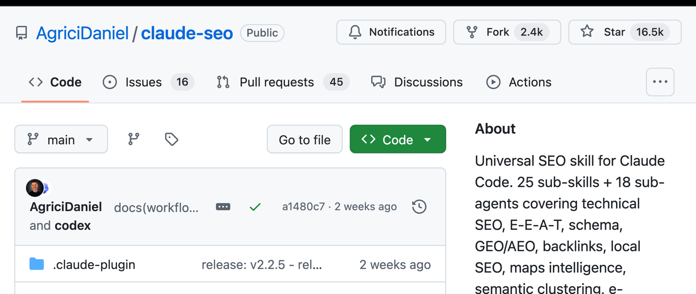Open the docs(workflo... commit message
The width and height of the screenshot is (696, 294).
point(156,208)
